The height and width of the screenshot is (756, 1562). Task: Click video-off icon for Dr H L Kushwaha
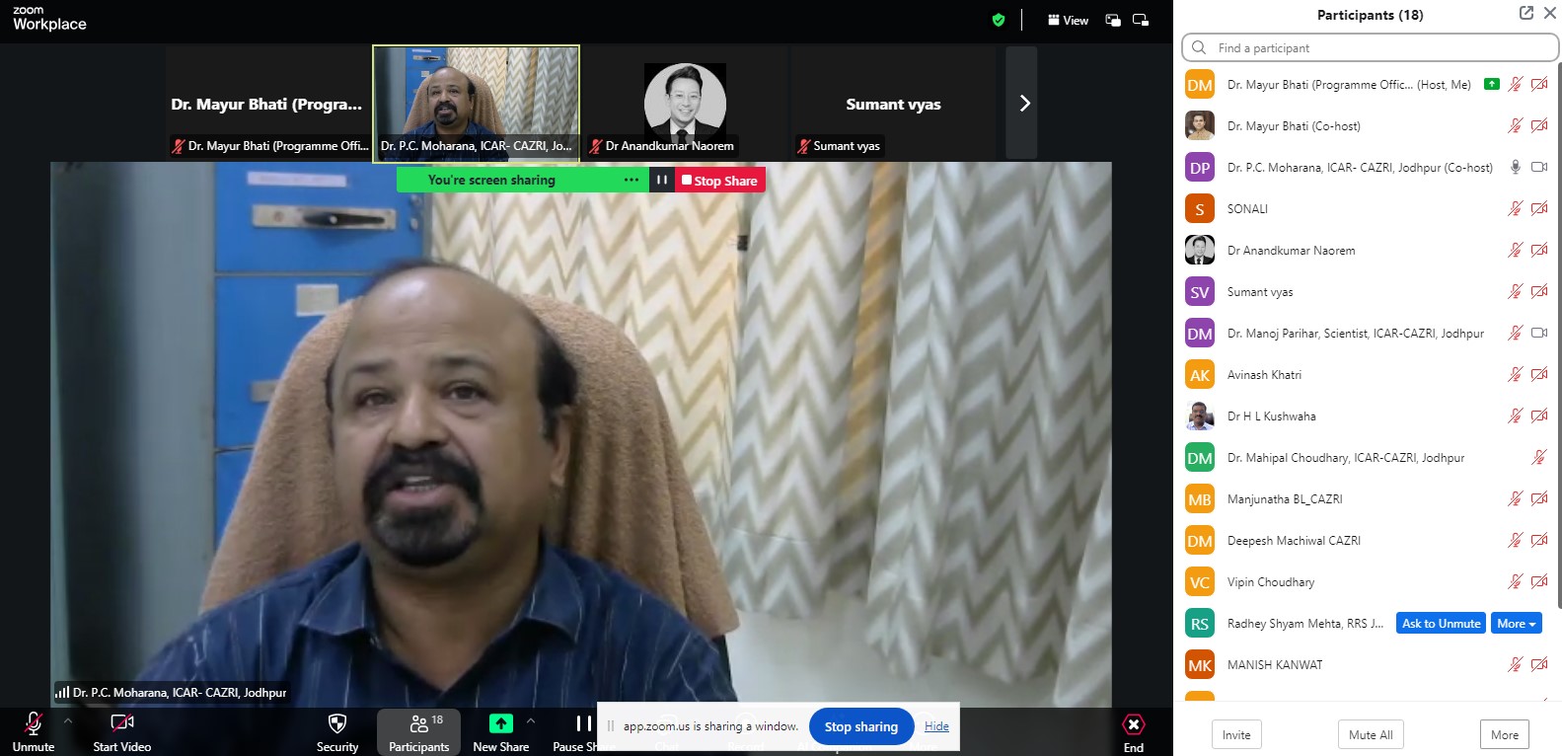[1539, 416]
